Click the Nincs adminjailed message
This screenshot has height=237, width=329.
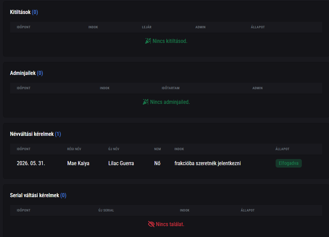pos(170,102)
